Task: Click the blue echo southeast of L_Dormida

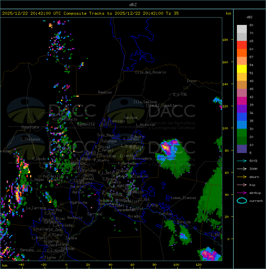Action: (x=183, y=235)
